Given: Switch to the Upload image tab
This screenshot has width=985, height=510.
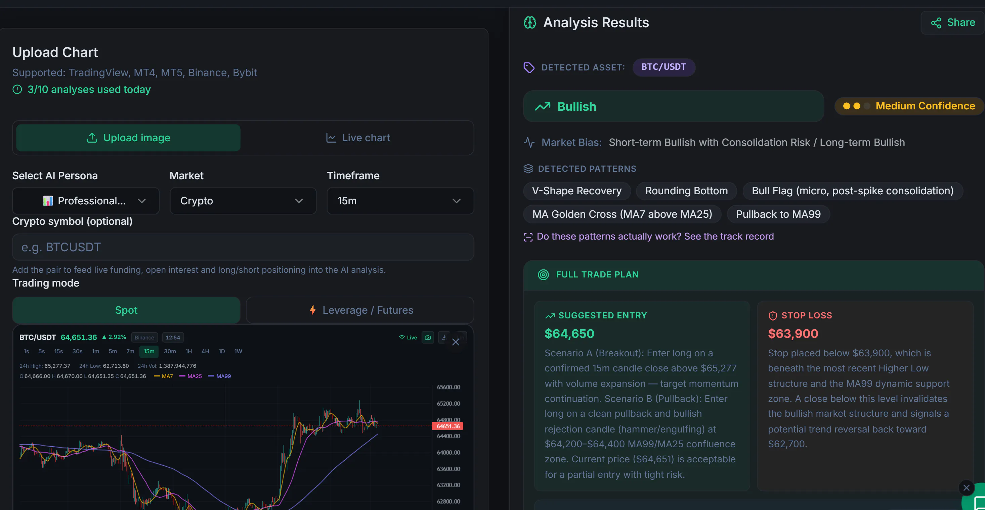Looking at the screenshot, I should [128, 138].
